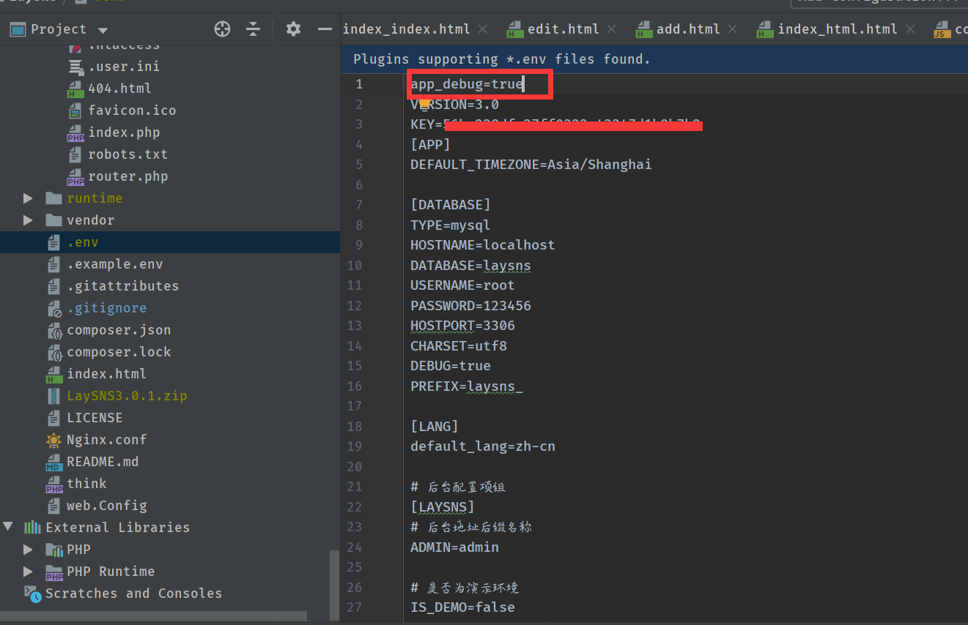This screenshot has width=968, height=625.
Task: Open web.Config file
Action: click(107, 506)
